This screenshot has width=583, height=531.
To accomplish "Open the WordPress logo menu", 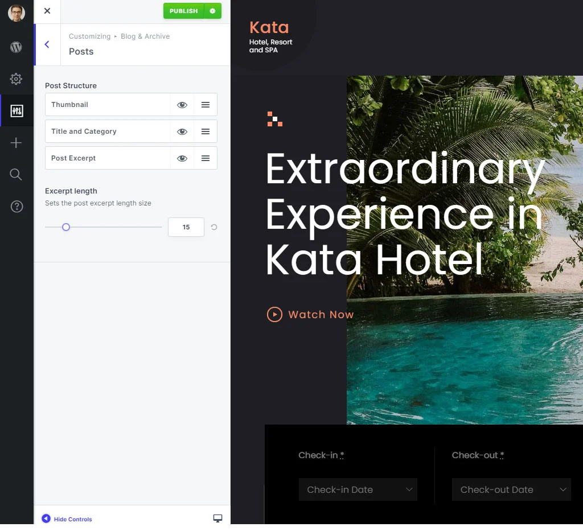I will 16,47.
